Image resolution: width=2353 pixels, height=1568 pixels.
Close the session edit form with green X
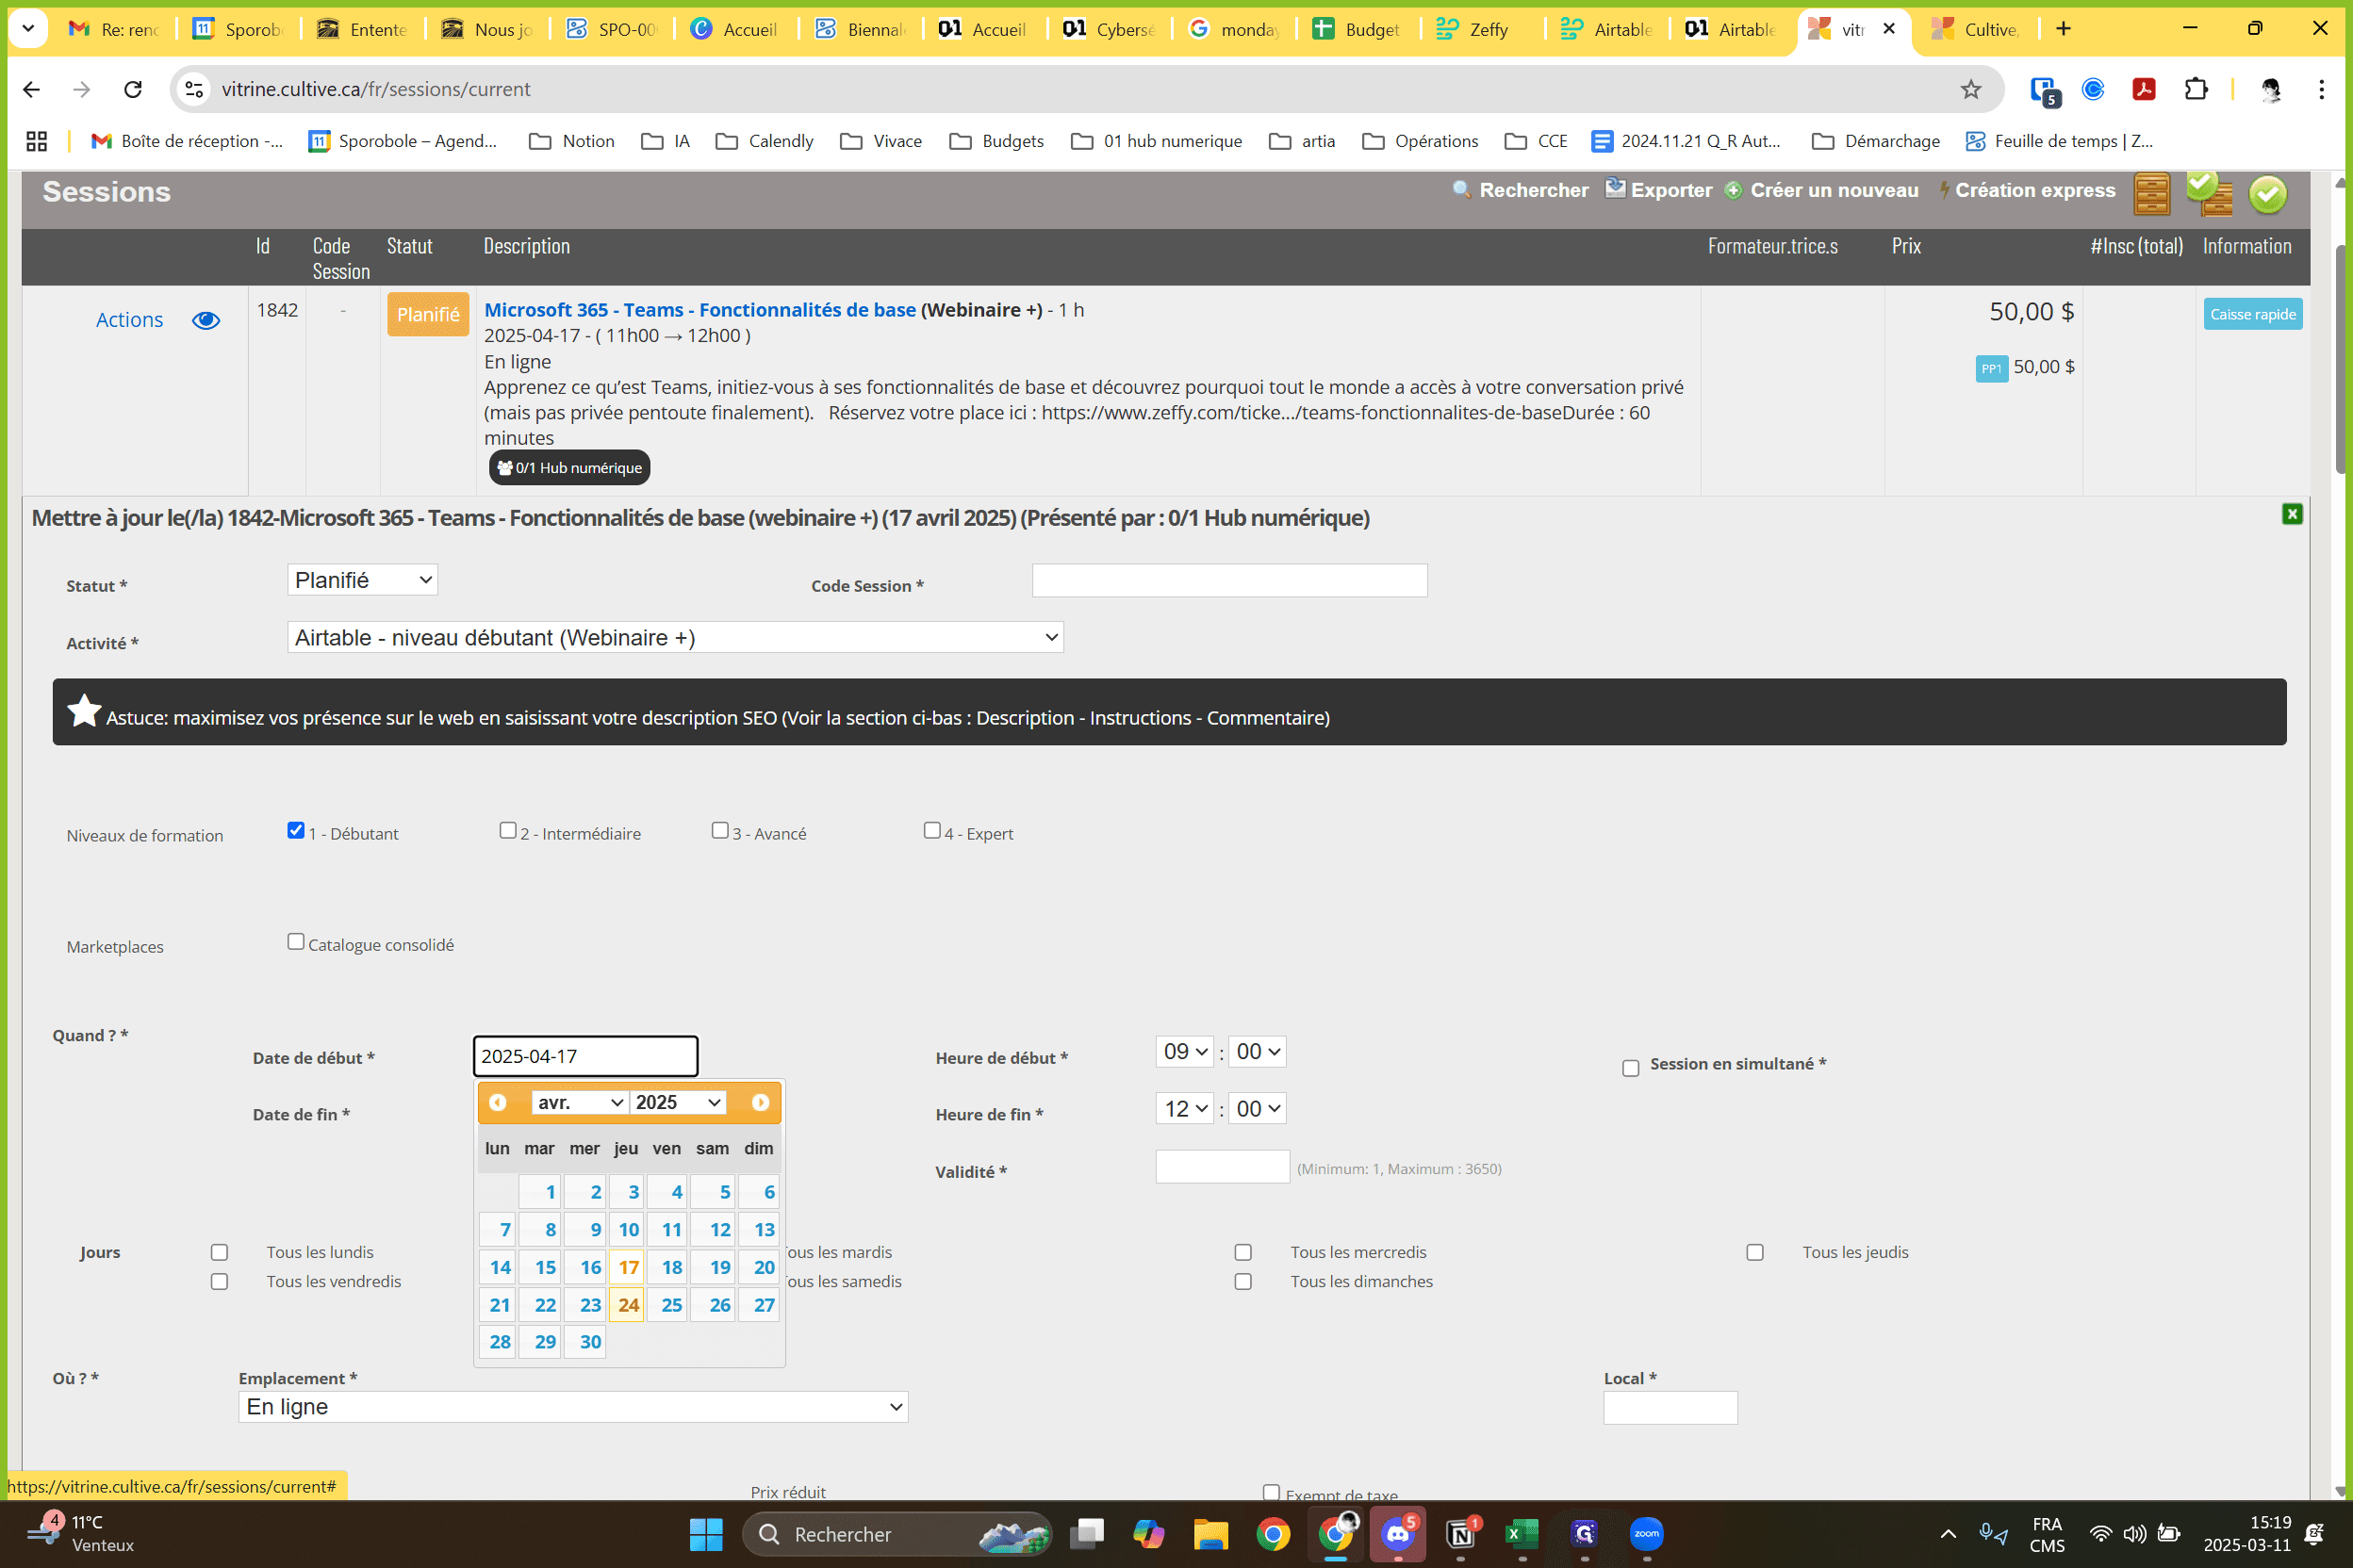point(2292,514)
